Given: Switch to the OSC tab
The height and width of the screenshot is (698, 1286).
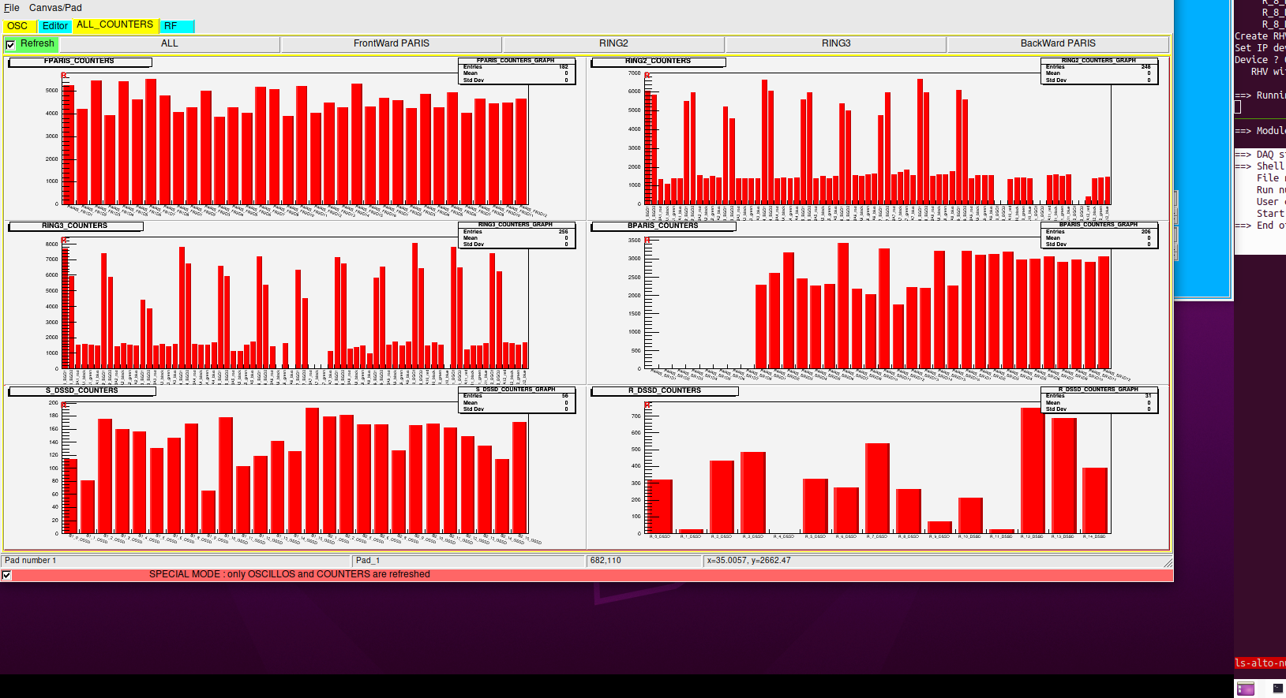Looking at the screenshot, I should point(17,26).
